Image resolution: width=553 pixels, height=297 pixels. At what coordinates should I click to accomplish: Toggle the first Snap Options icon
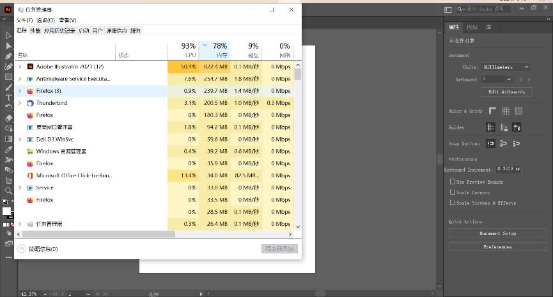(x=490, y=143)
